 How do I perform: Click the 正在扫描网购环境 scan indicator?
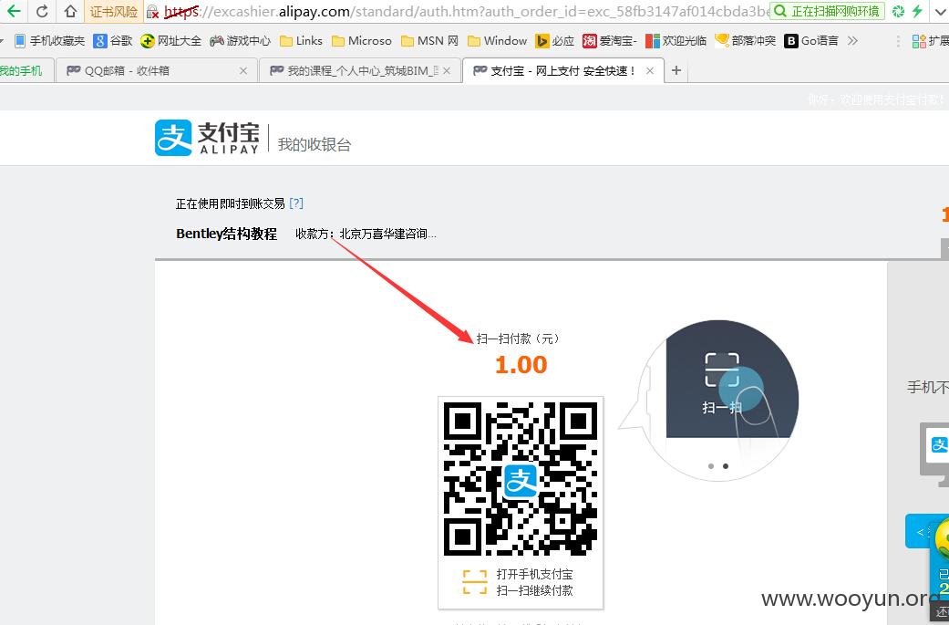pos(828,11)
